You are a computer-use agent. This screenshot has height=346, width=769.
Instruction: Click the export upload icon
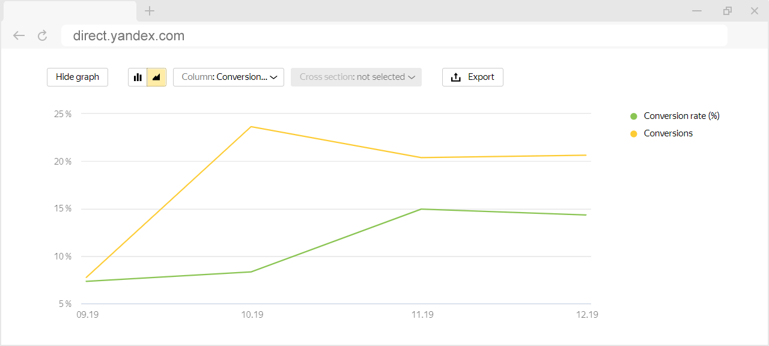click(456, 77)
